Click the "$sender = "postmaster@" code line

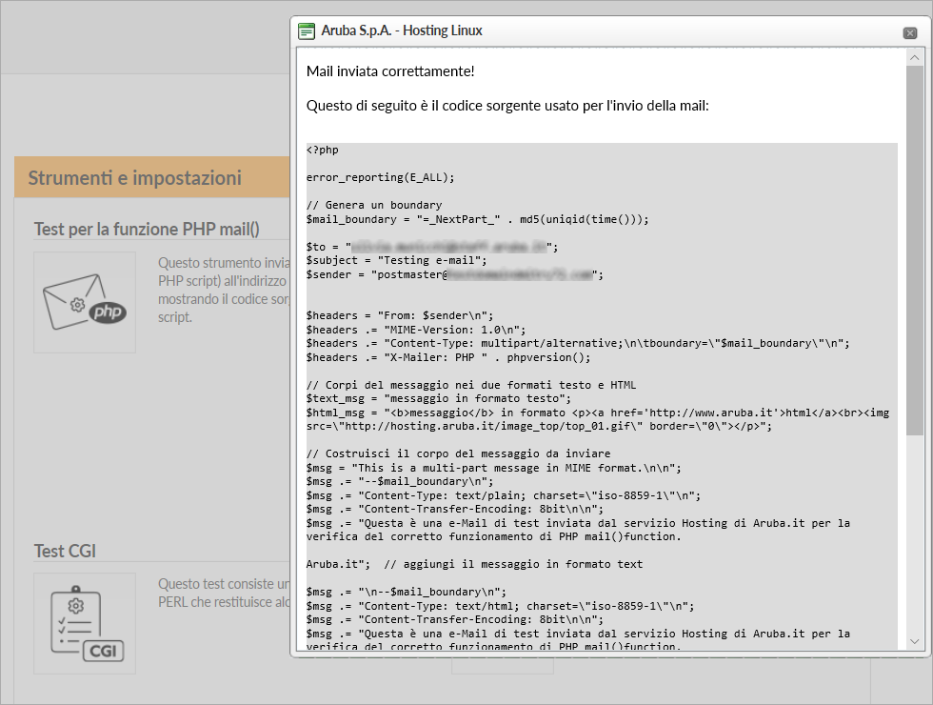point(455,274)
